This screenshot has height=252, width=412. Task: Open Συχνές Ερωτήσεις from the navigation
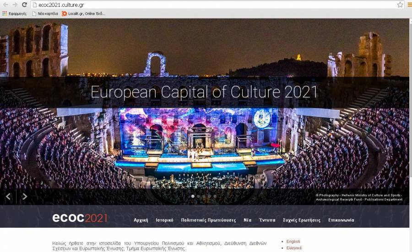[302, 220]
